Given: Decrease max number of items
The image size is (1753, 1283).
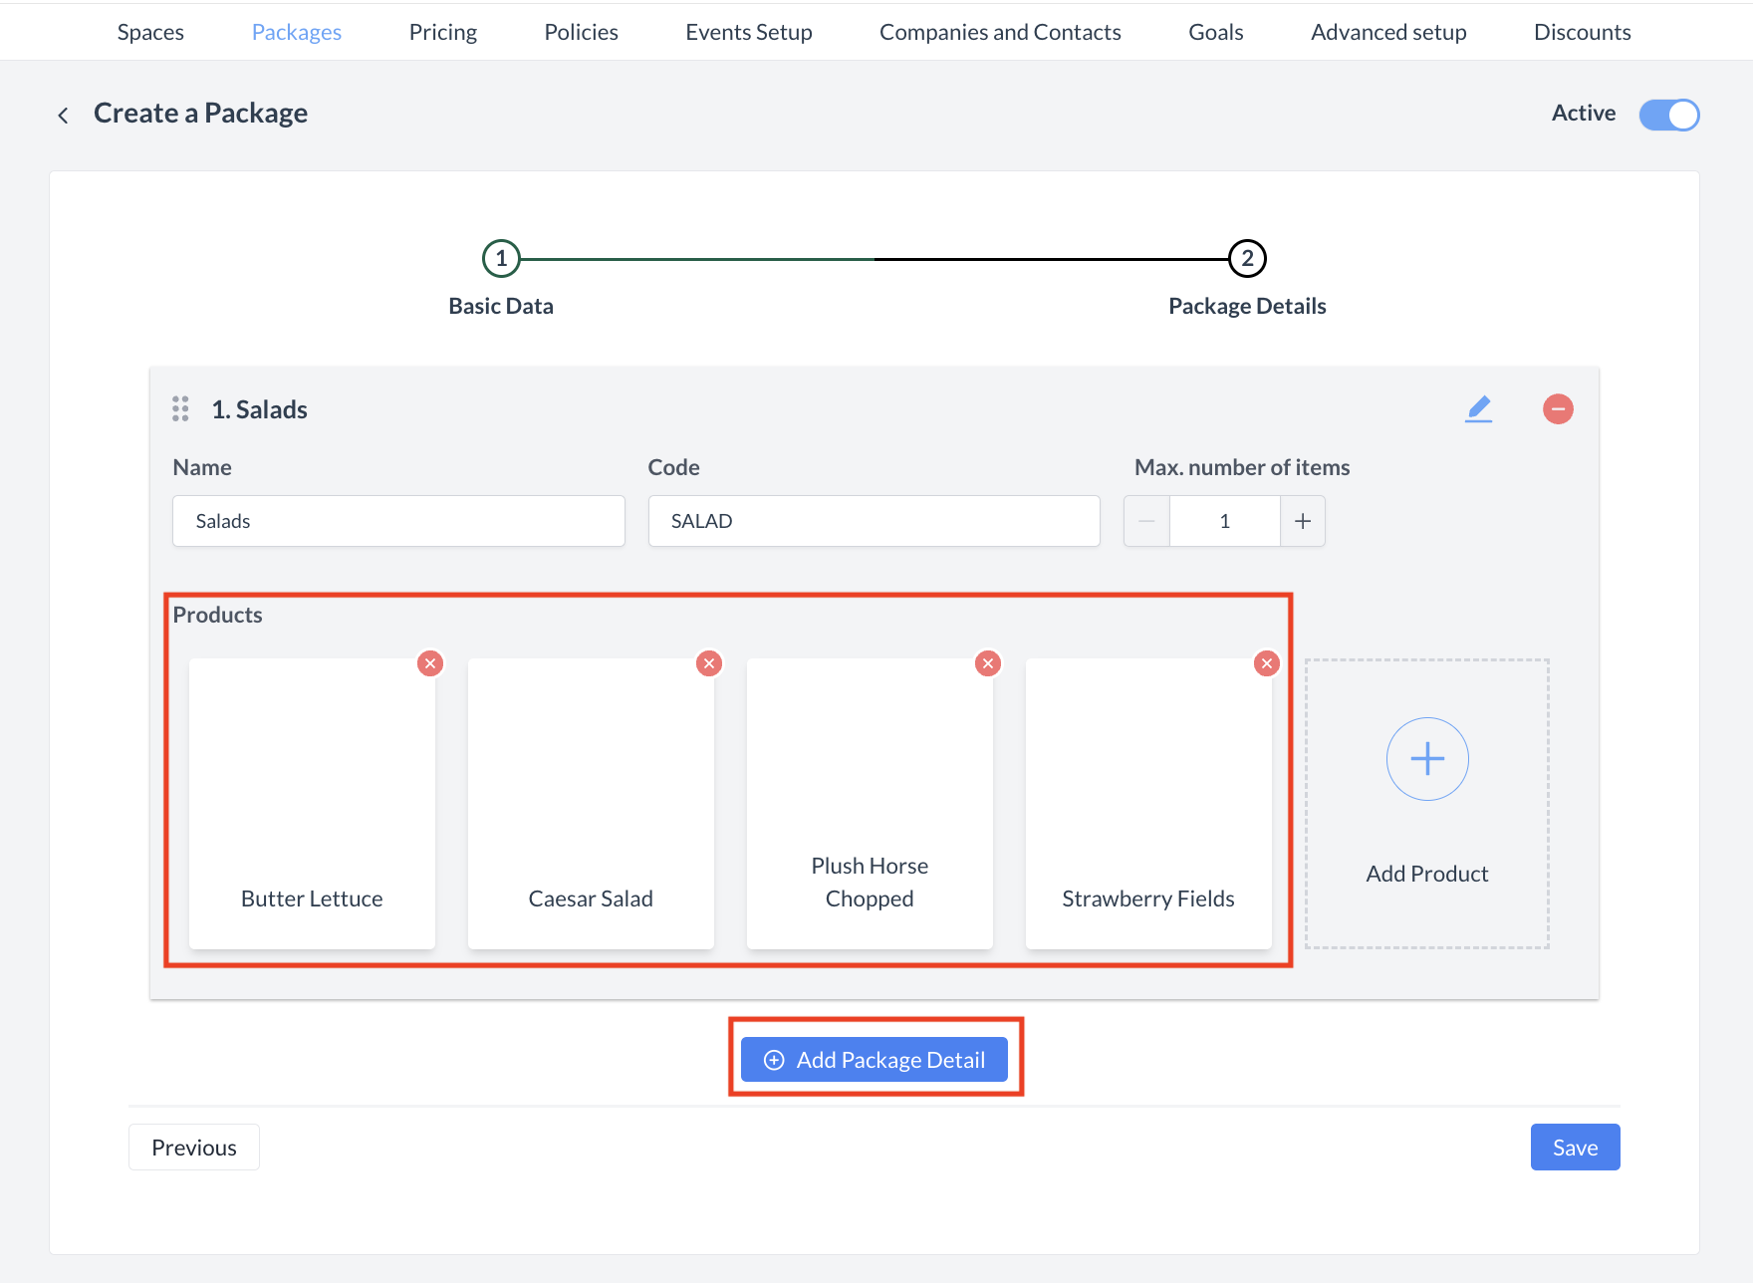Looking at the screenshot, I should [1146, 521].
